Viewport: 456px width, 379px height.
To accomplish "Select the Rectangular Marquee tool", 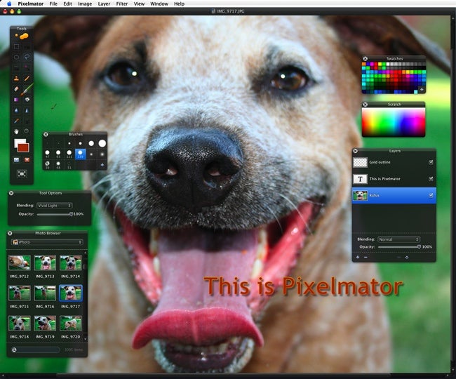I will 16,46.
